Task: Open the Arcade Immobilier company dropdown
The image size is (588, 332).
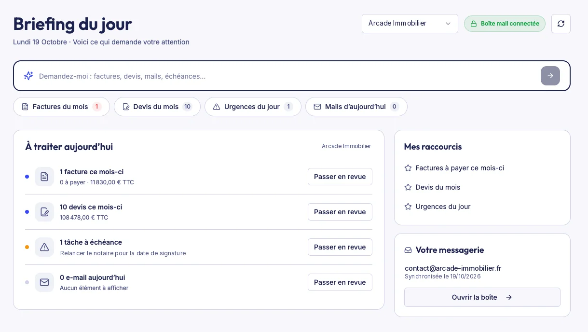Action: (x=410, y=24)
